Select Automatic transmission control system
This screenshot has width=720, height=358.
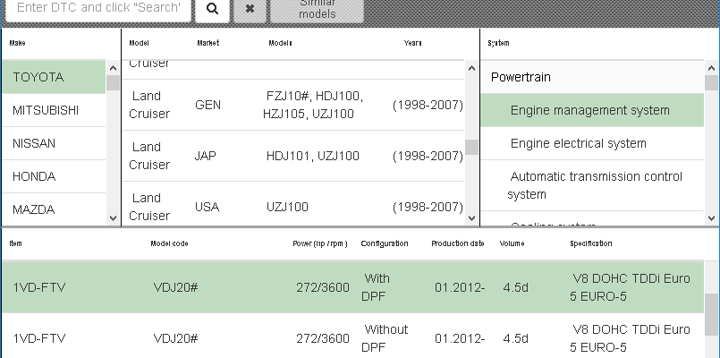click(592, 185)
